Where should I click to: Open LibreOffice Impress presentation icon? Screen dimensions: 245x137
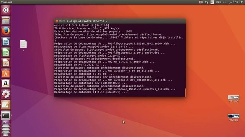tap(6, 63)
